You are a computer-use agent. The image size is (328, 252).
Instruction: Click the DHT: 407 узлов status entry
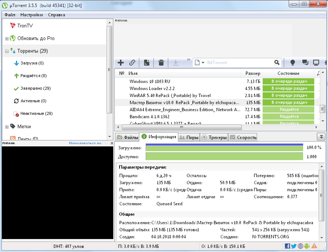coord(69,246)
